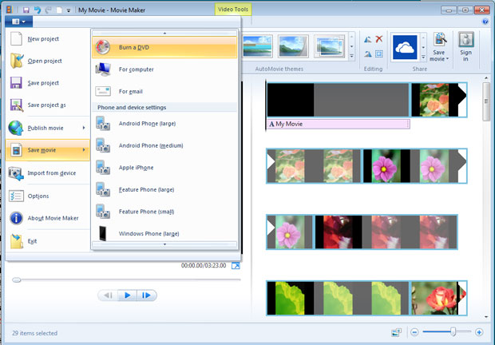Screen dimensions: 495x345
Task: Click the zoom in plus button
Action: (479, 332)
